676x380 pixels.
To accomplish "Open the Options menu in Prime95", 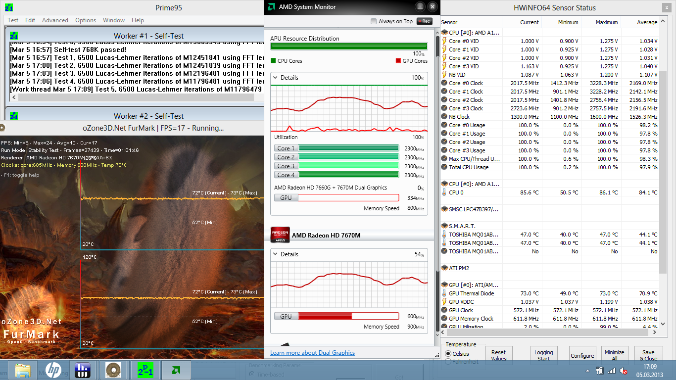I will (86, 20).
